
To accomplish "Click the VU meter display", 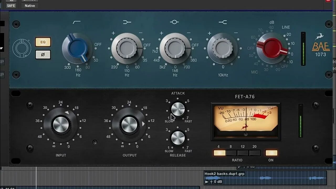I will pyautogui.click(x=246, y=121).
